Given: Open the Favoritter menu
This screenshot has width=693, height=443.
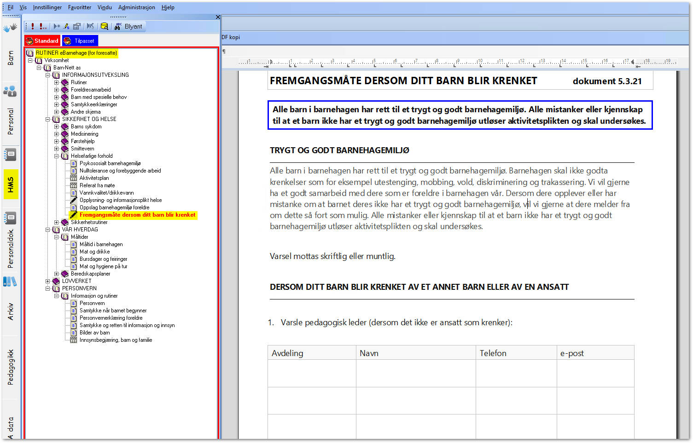Looking at the screenshot, I should 80,7.
